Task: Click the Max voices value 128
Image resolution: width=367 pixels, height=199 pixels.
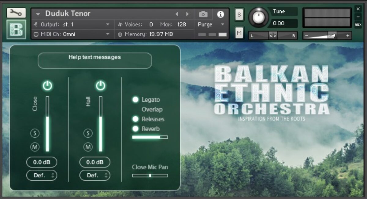Action: coord(182,24)
